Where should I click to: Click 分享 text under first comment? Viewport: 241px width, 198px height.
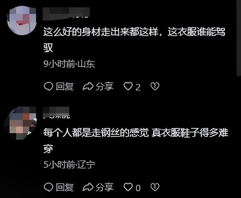pyautogui.click(x=105, y=86)
